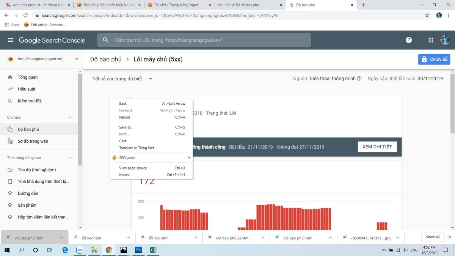Viewport: 455px width, 256px height.
Task: Click the sidebar vertical scrollbar
Action: [80, 119]
